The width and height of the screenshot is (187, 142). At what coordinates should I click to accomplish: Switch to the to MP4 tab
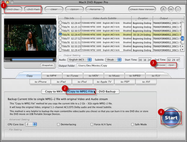[51, 76]
